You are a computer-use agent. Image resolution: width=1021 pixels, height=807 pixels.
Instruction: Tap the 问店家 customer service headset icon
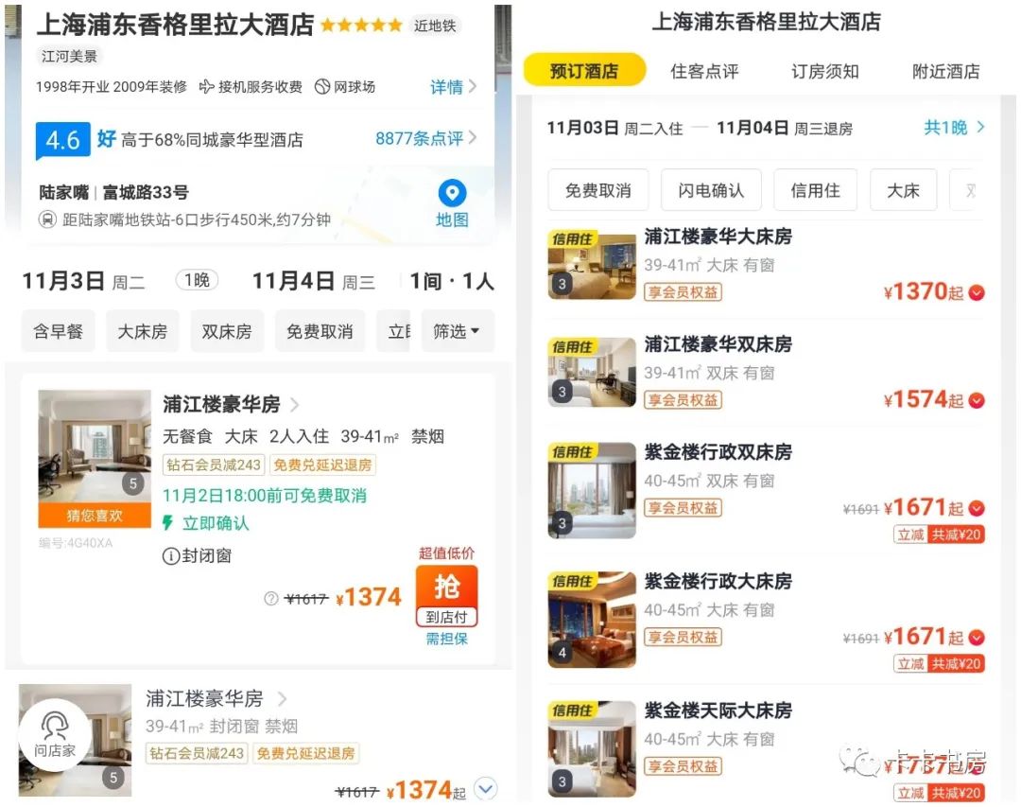point(55,726)
